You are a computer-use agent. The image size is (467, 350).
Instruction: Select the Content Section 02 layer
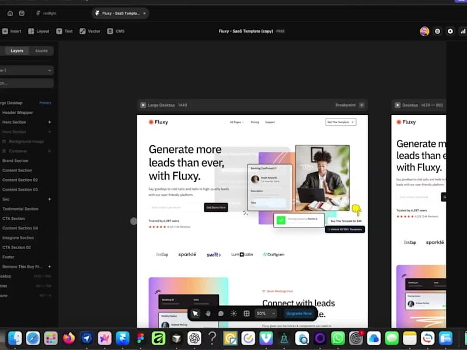pos(20,180)
